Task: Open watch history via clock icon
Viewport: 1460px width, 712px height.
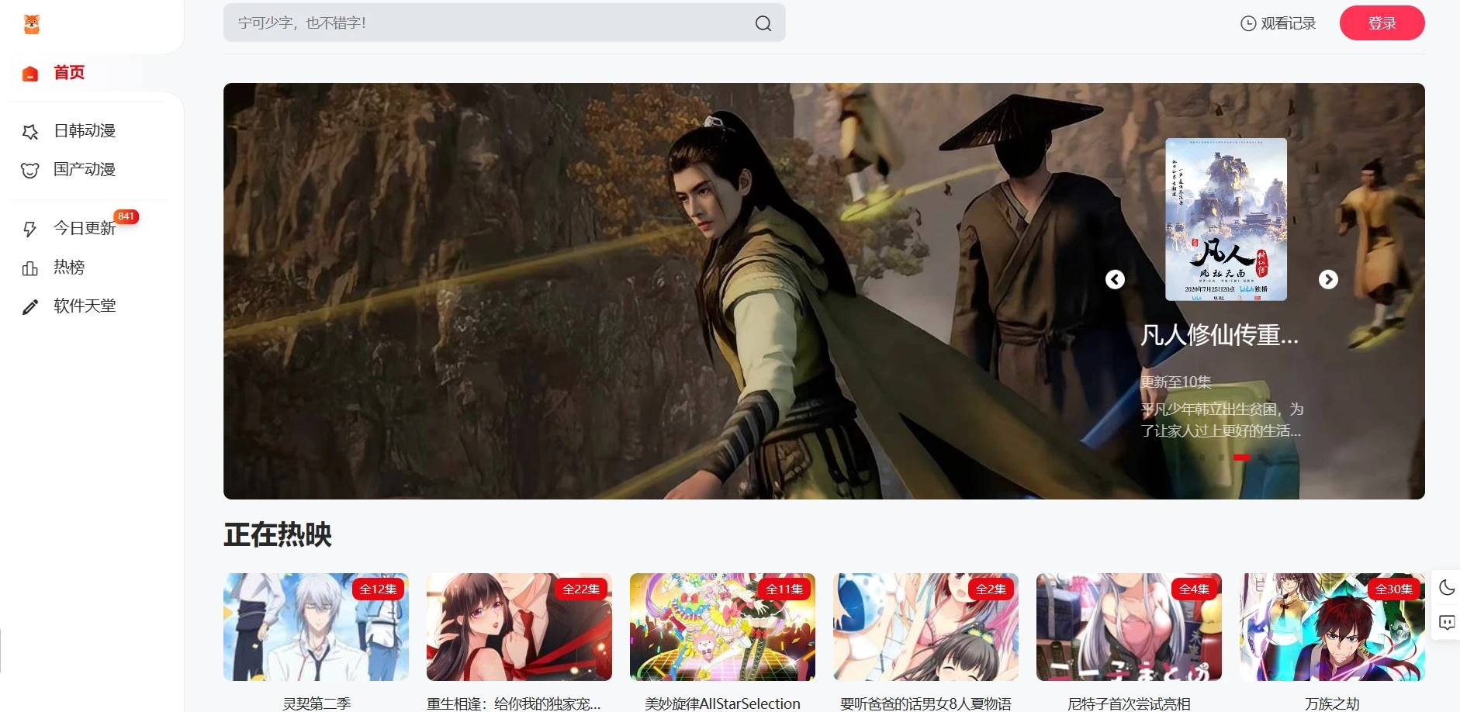Action: (1248, 23)
